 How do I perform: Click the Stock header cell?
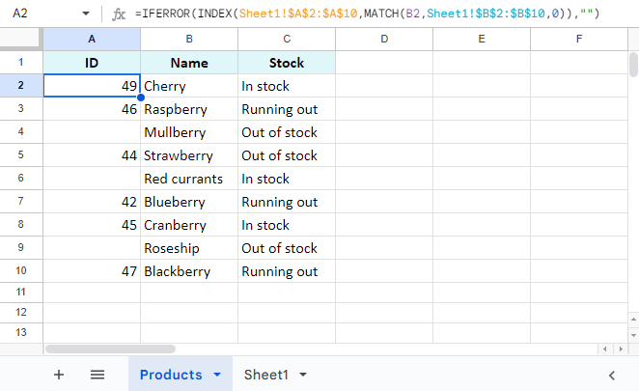(x=287, y=63)
